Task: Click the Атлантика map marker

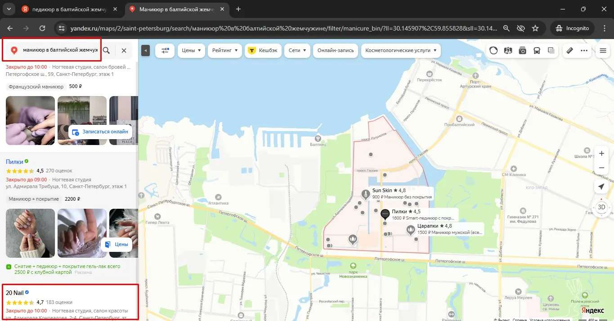Action: pyautogui.click(x=218, y=197)
